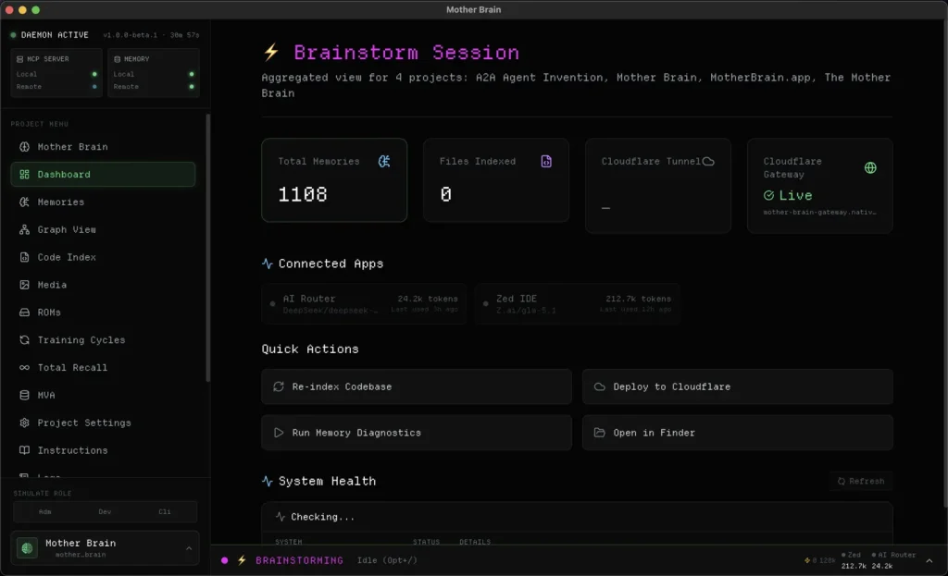Click the Media image icon in sidebar
This screenshot has width=948, height=576.
point(24,285)
